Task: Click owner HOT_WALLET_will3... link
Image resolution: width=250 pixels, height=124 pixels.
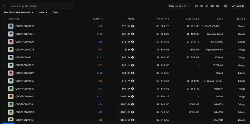Action: point(212,81)
